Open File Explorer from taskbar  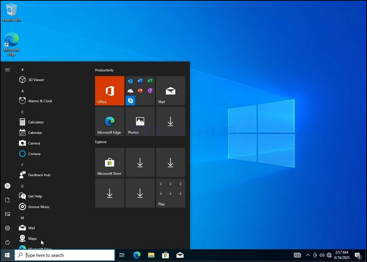tap(151, 255)
